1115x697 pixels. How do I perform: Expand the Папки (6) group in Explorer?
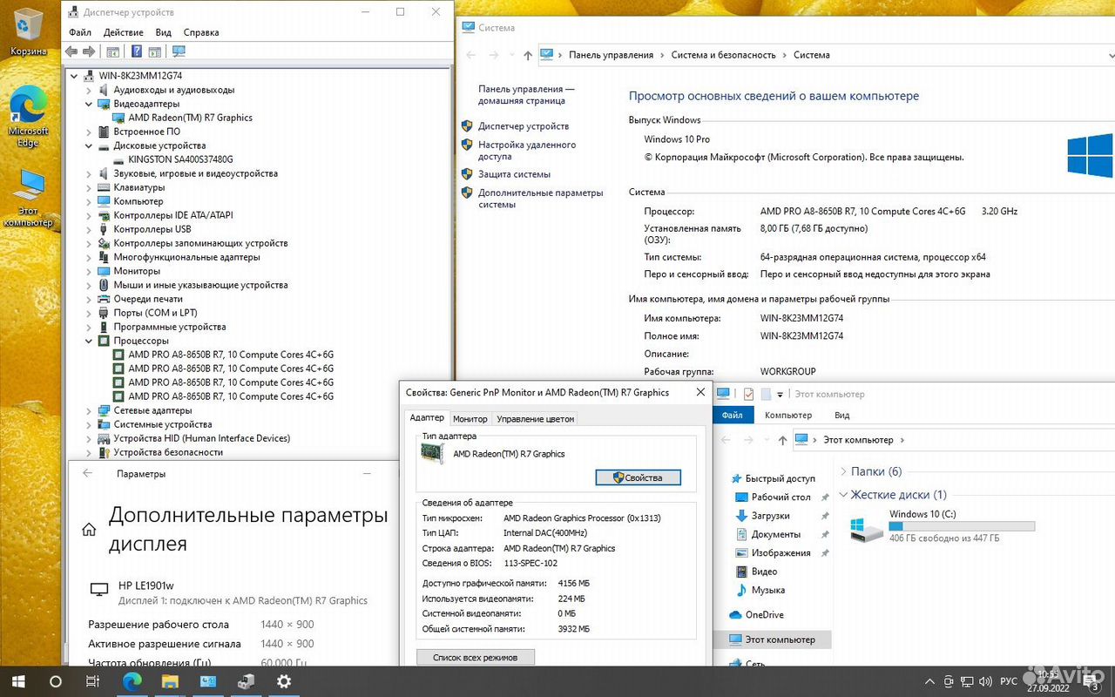coord(842,471)
